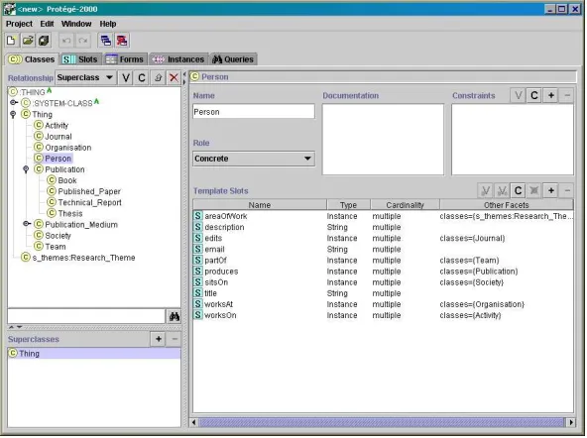Open the Window menu
The image size is (587, 438).
click(x=76, y=24)
